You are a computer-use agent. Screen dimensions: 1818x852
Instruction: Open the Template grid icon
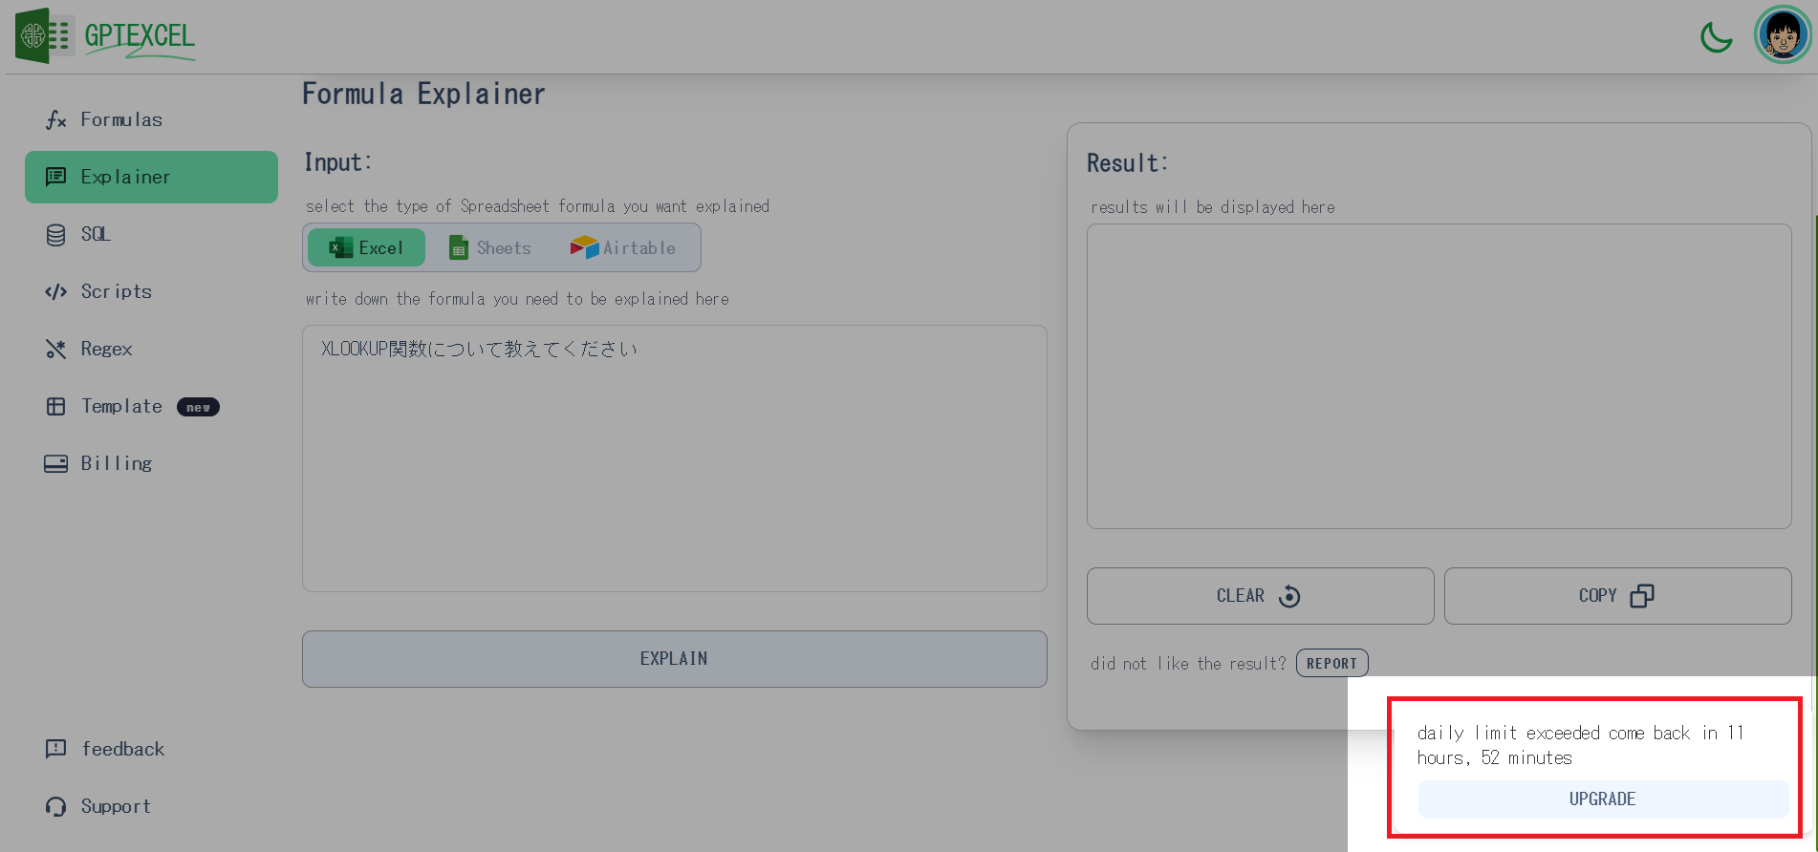[x=56, y=406]
